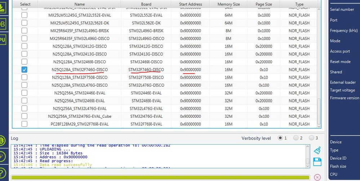Set verbosity level to 2
360x181 pixels.
click(296, 138)
